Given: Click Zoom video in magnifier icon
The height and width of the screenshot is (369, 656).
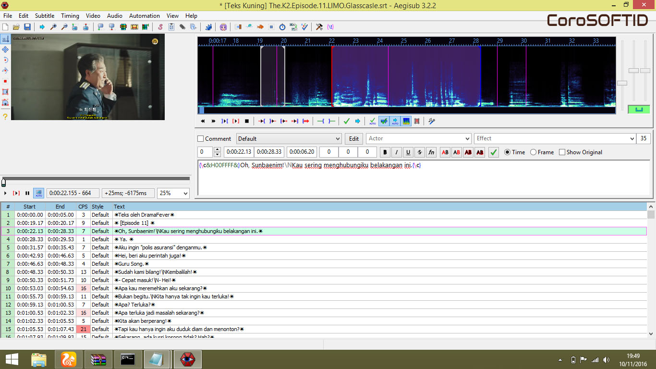Looking at the screenshot, I should coord(53,27).
